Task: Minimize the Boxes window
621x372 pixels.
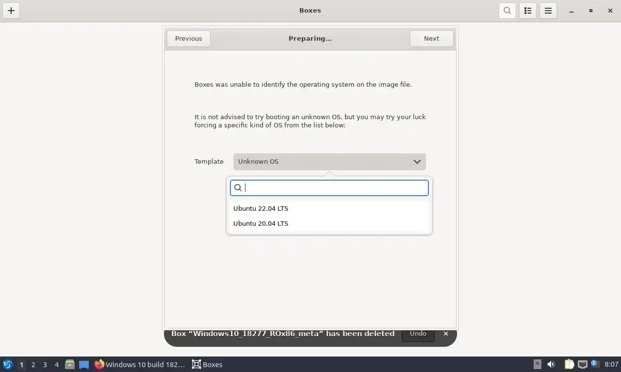Action: 572,11
